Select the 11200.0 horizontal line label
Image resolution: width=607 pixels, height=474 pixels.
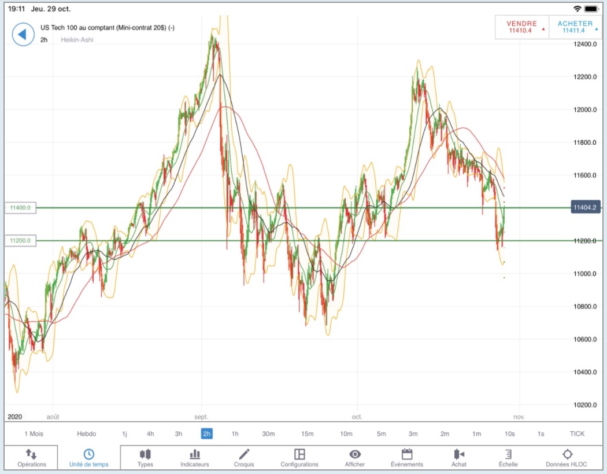(20, 241)
